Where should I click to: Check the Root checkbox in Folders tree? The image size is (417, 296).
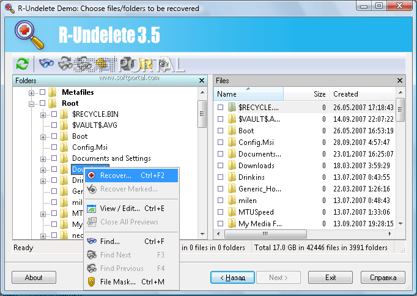pyautogui.click(x=43, y=103)
